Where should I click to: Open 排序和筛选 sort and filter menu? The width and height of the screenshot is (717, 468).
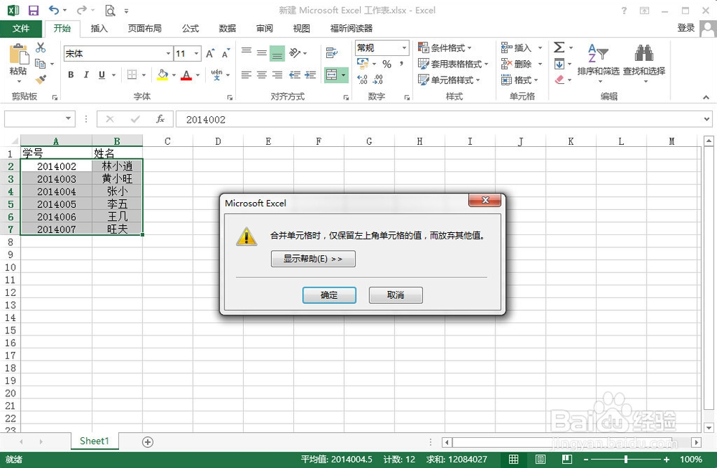click(598, 63)
